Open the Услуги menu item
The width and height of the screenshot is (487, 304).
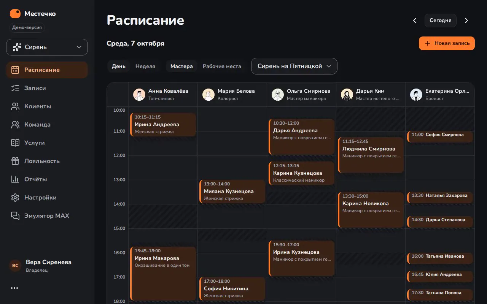click(x=47, y=143)
